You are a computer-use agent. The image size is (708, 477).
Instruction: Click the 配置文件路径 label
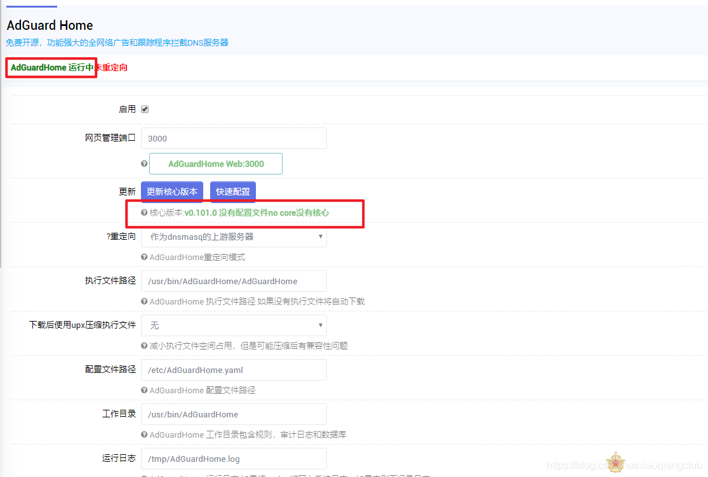[110, 369]
